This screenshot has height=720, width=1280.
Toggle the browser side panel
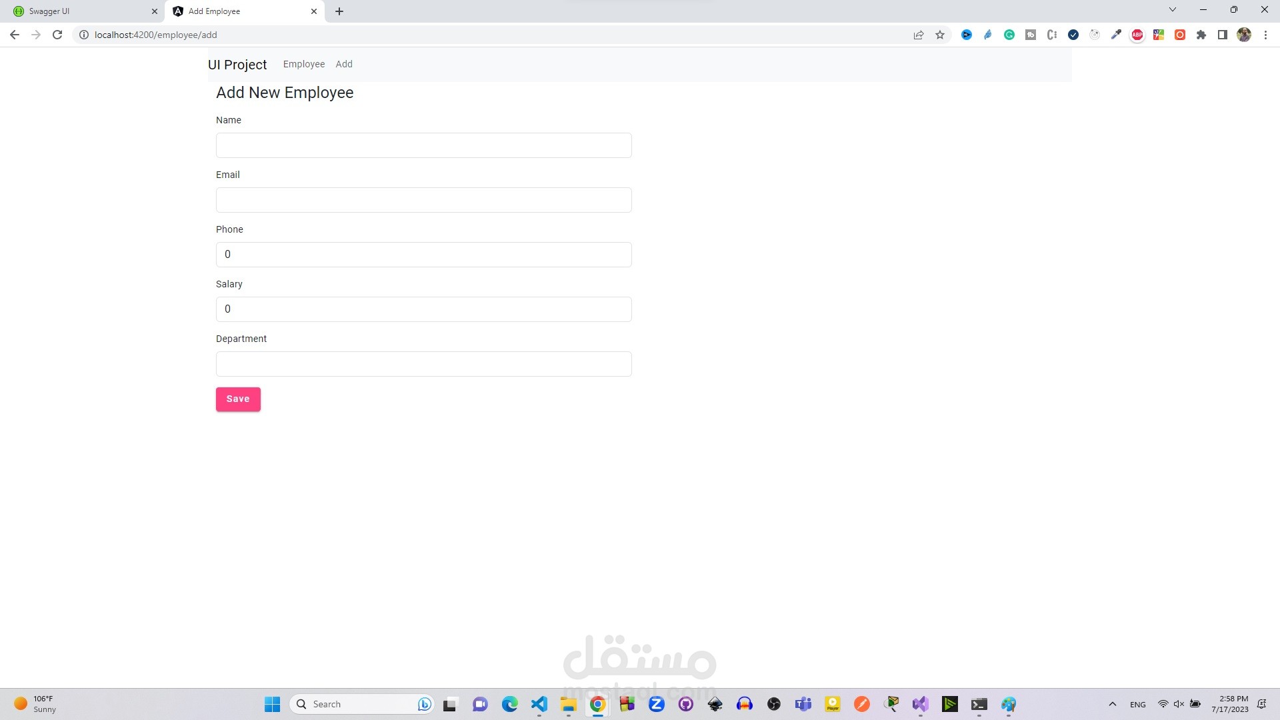[1223, 35]
